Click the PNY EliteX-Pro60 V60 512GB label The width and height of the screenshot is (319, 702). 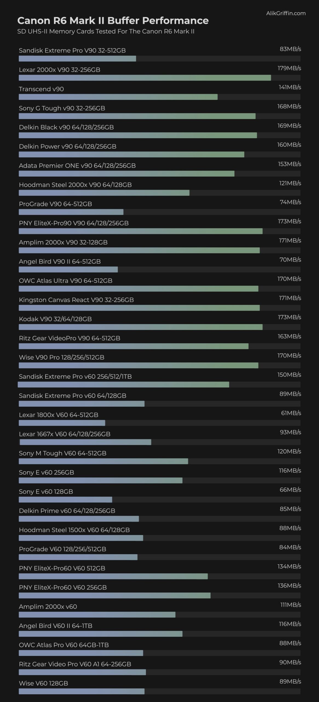[62, 568]
